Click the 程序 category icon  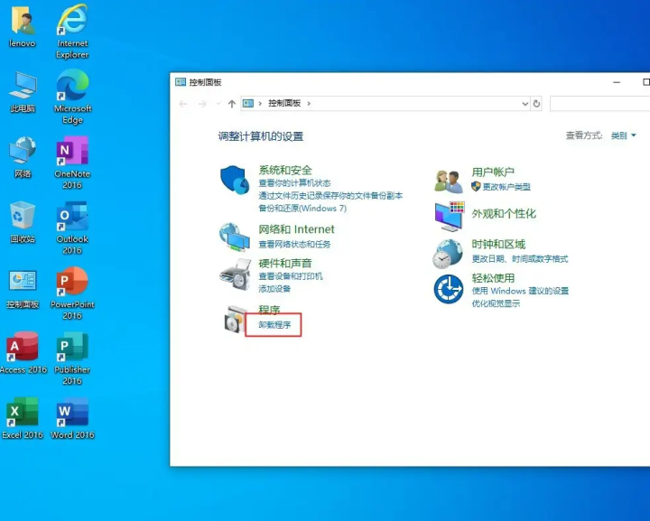(x=235, y=319)
